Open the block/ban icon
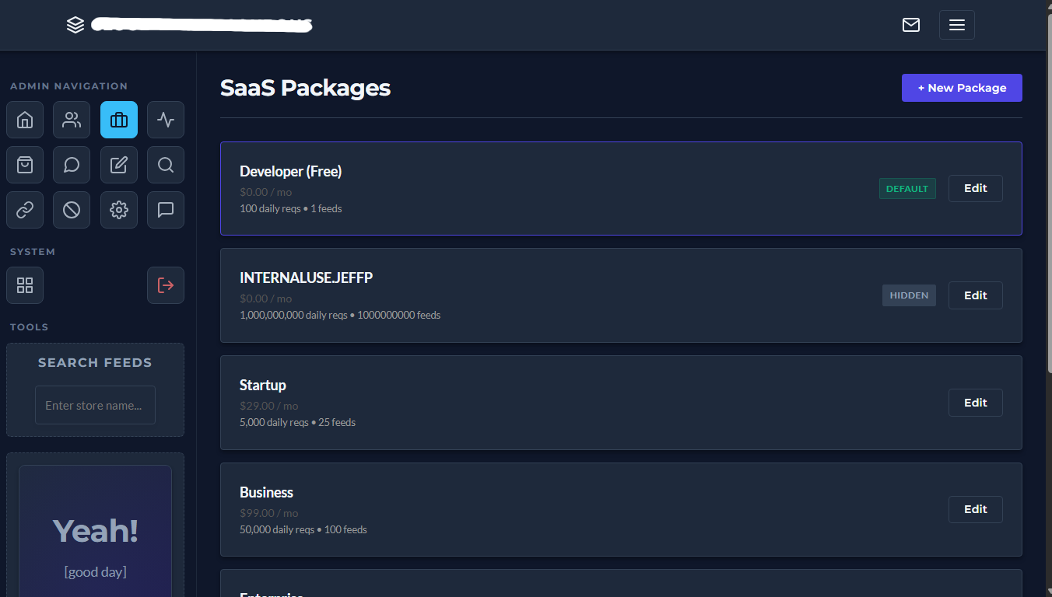 (x=71, y=210)
